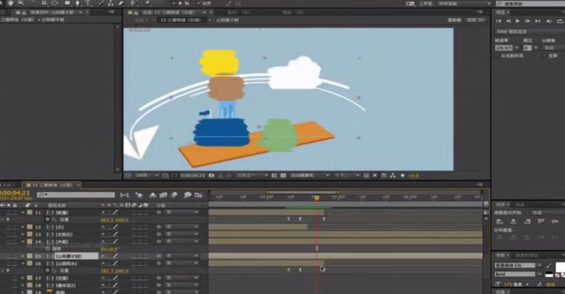Enable the 从当前时间 checkbox

497,56
